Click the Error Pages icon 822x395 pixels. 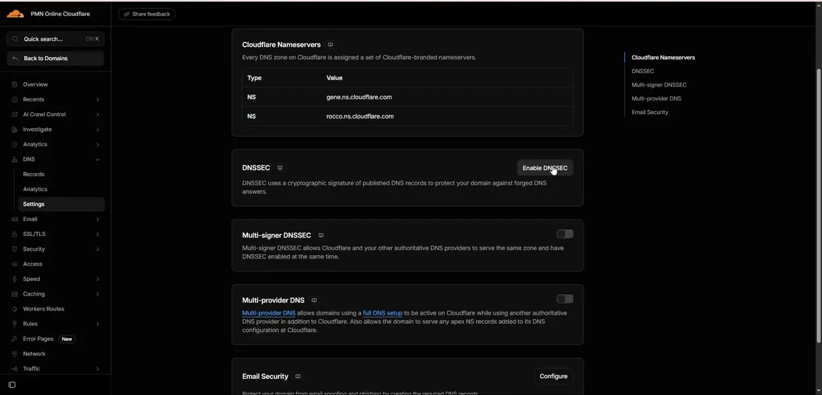pos(15,339)
